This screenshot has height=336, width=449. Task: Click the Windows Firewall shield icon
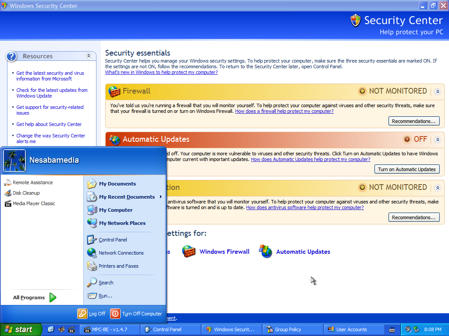pyautogui.click(x=189, y=252)
